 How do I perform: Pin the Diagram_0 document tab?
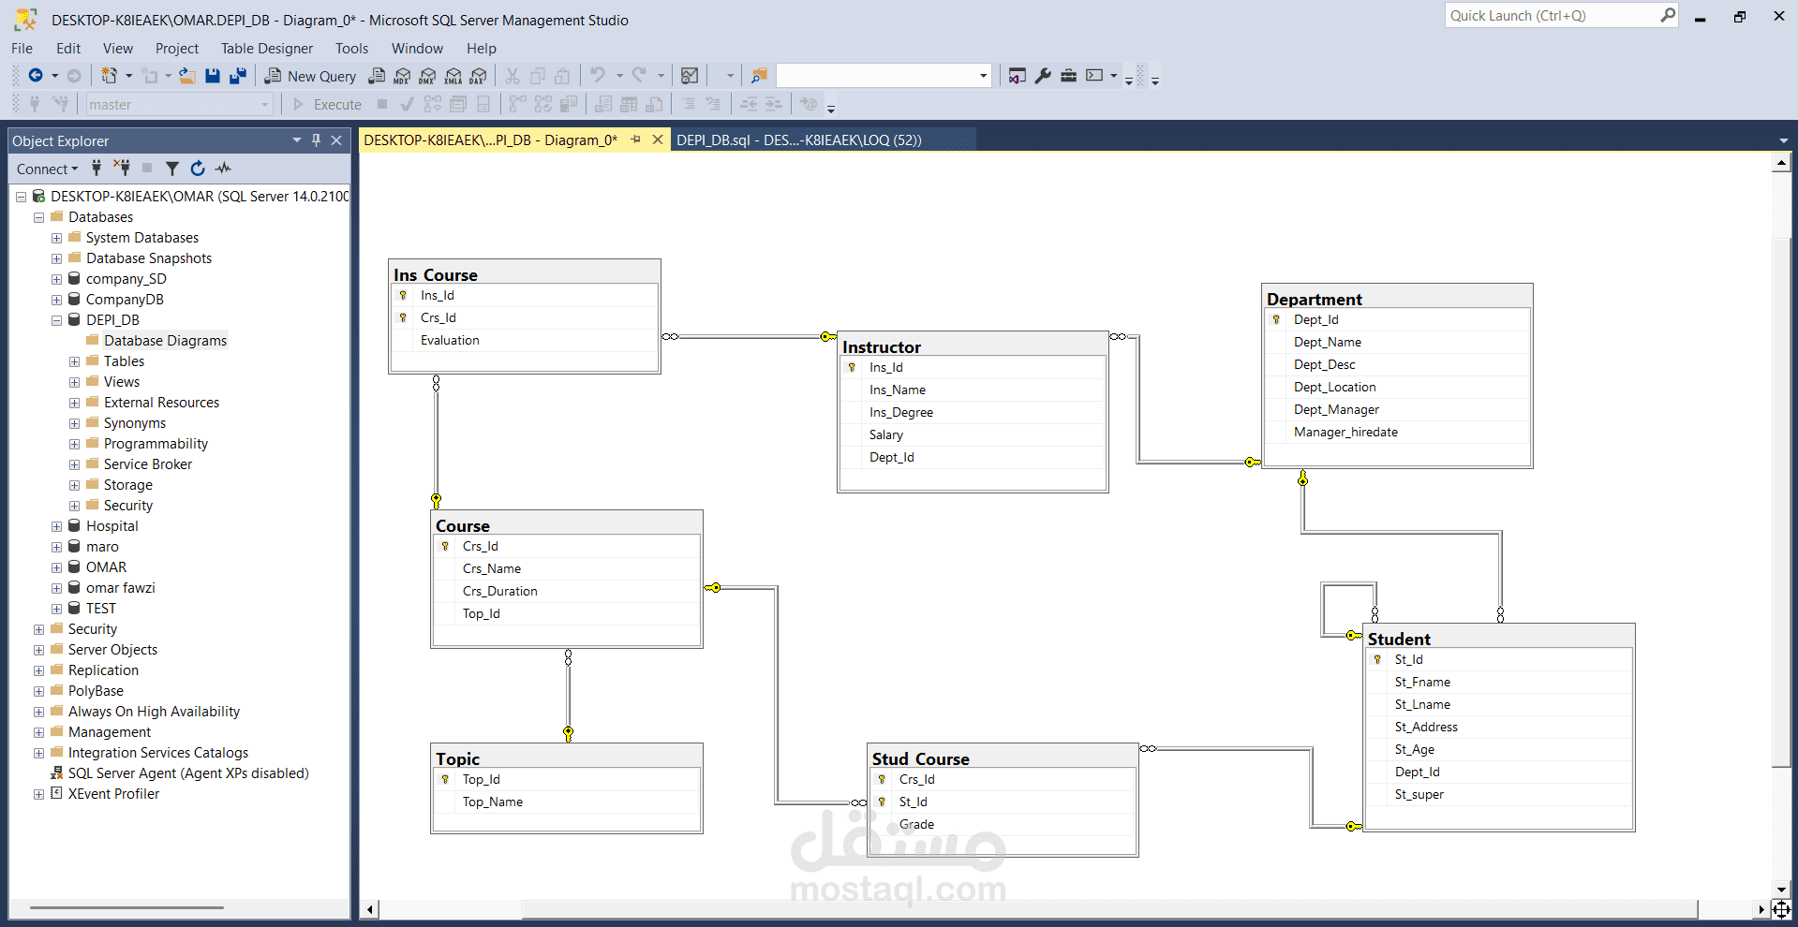click(636, 140)
